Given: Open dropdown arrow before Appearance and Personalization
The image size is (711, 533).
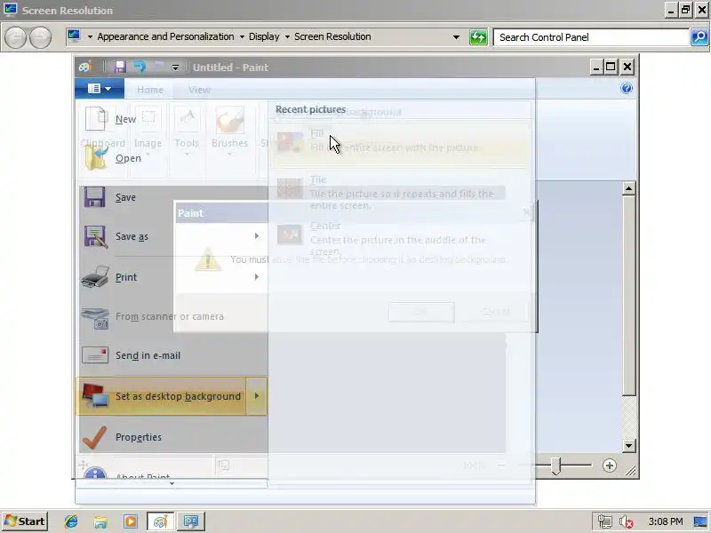Looking at the screenshot, I should point(90,37).
